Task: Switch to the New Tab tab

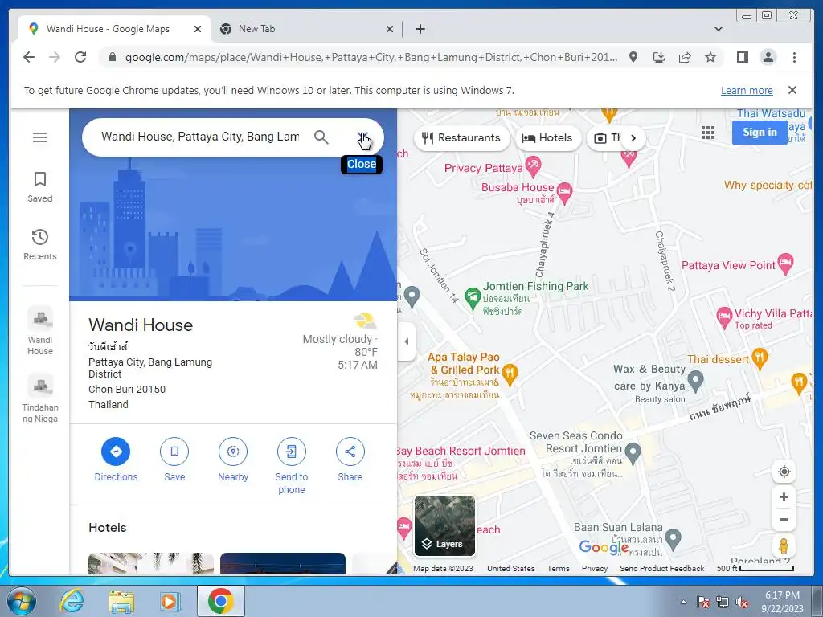Action: click(x=306, y=29)
